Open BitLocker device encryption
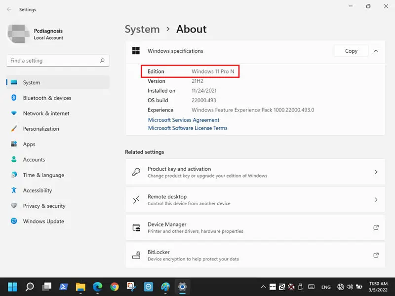 pyautogui.click(x=255, y=256)
